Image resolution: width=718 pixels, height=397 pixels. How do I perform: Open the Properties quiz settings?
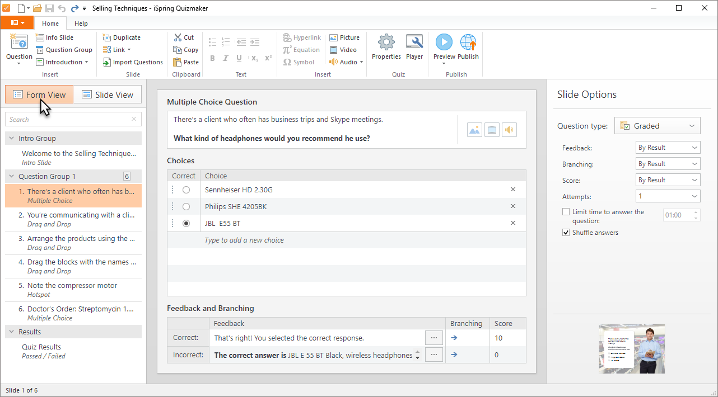386,48
